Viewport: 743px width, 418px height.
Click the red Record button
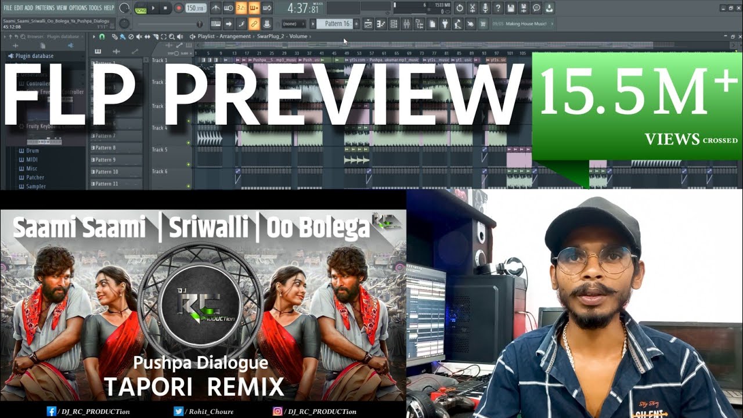pos(178,9)
